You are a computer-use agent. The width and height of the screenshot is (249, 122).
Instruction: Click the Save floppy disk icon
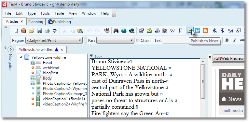point(39,30)
